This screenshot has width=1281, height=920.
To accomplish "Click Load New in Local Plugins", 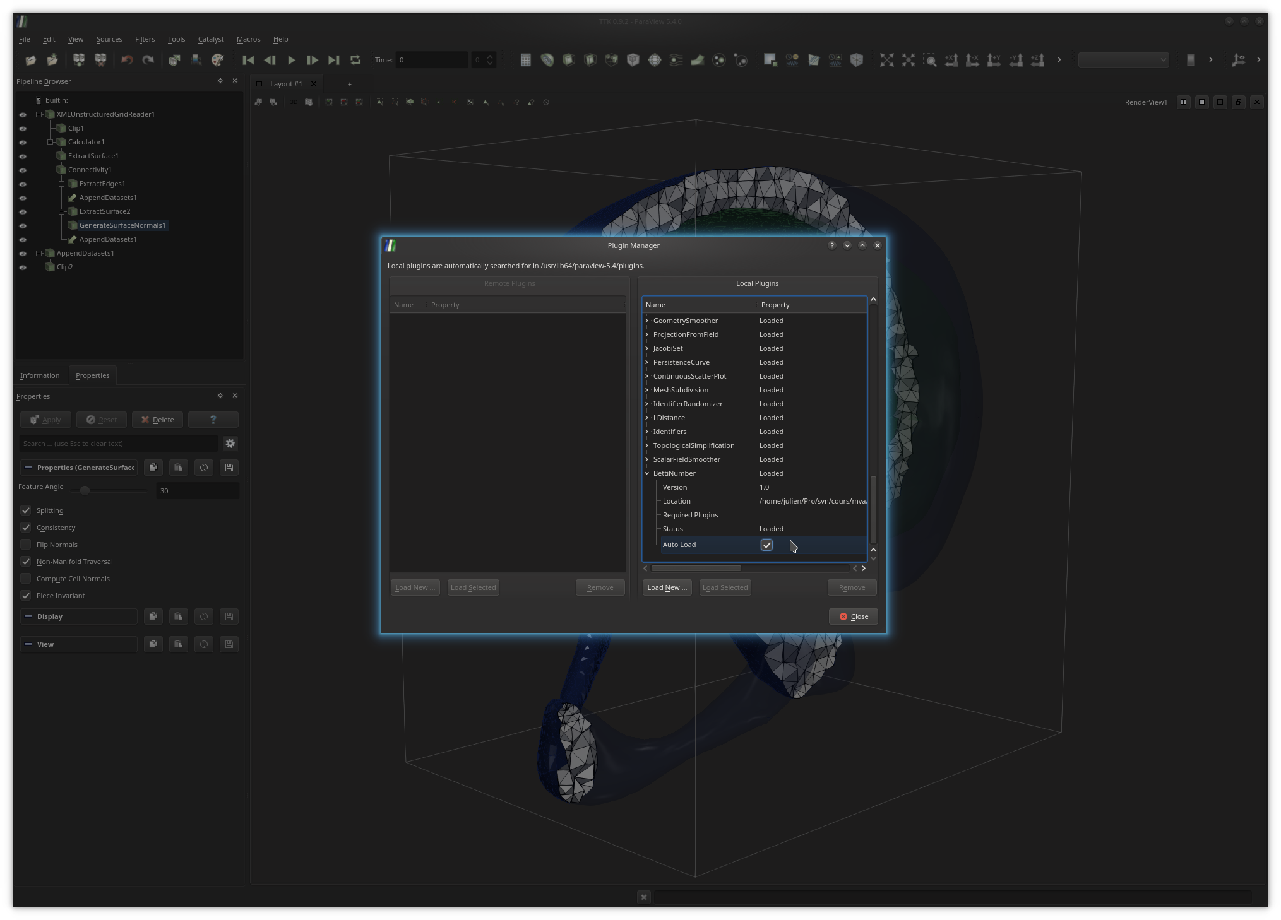I will 667,587.
